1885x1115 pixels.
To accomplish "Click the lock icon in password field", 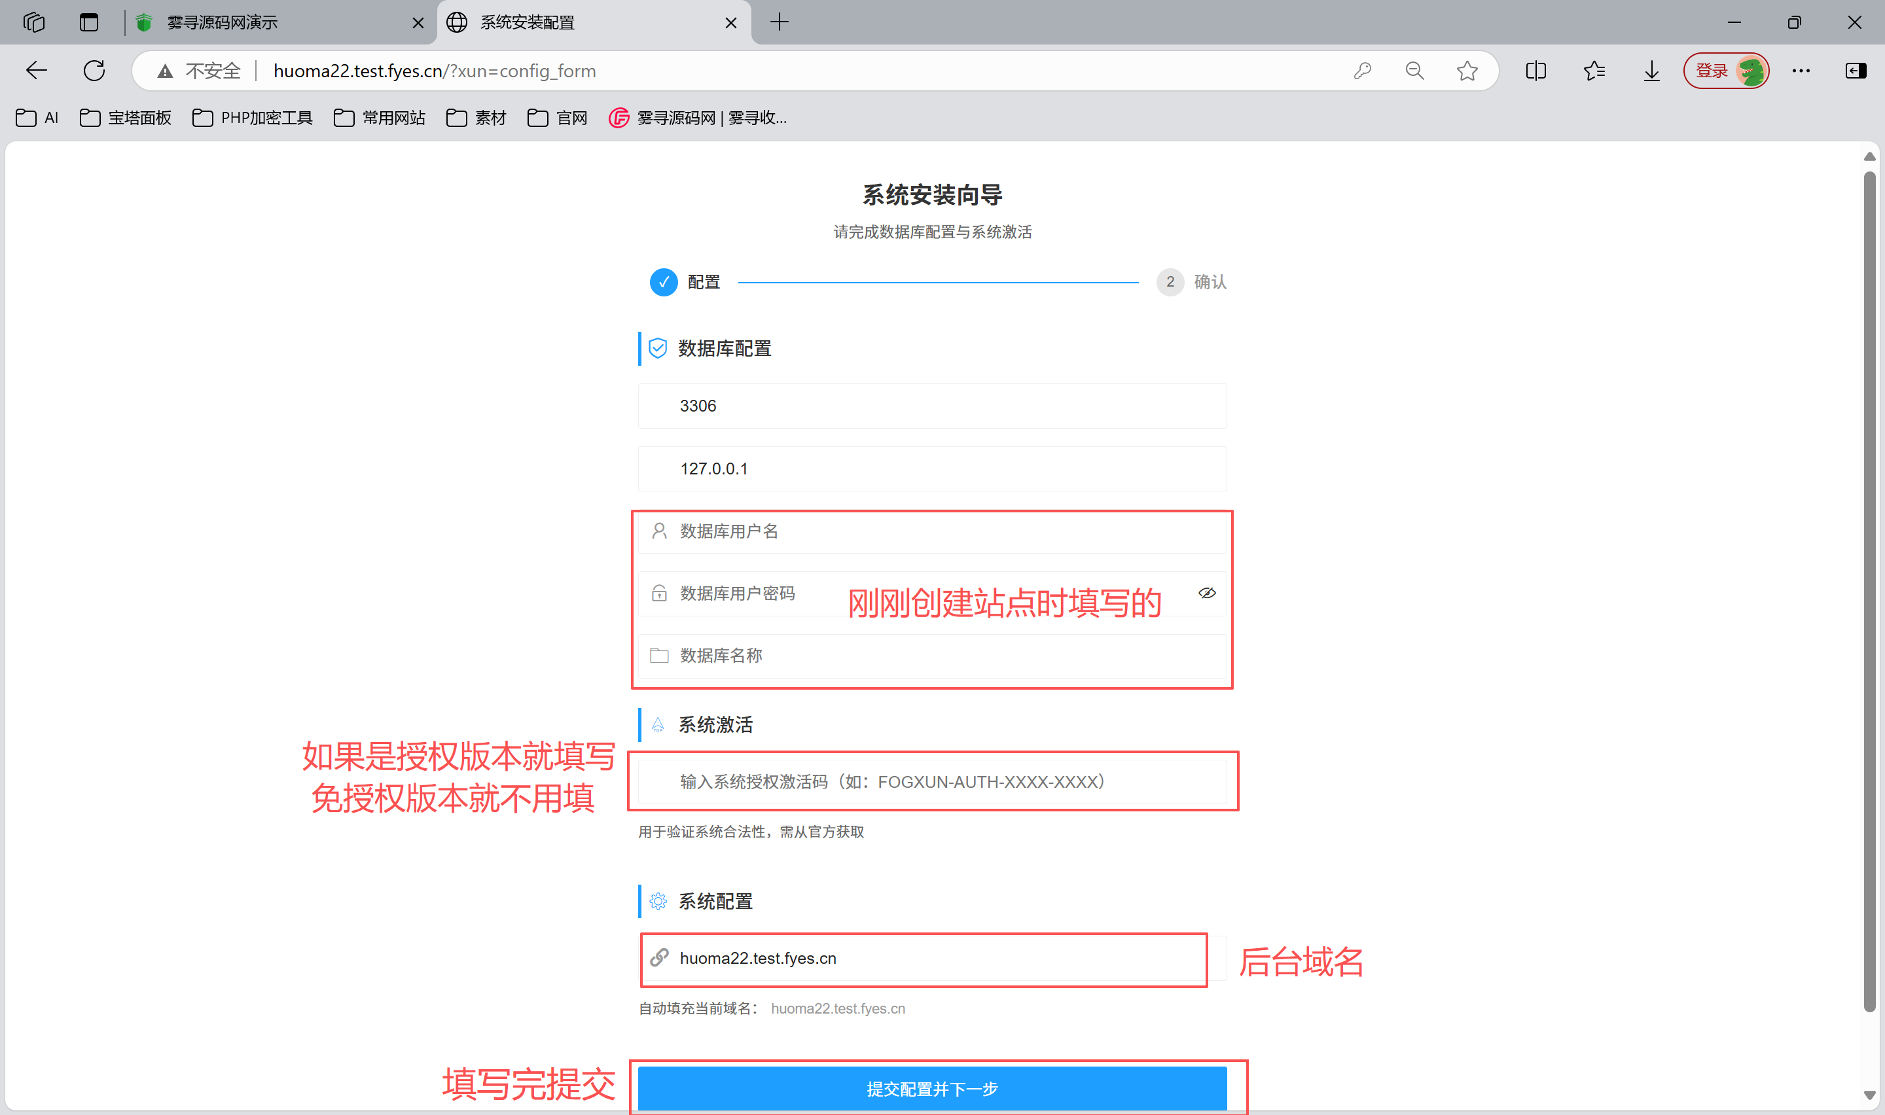I will (659, 593).
